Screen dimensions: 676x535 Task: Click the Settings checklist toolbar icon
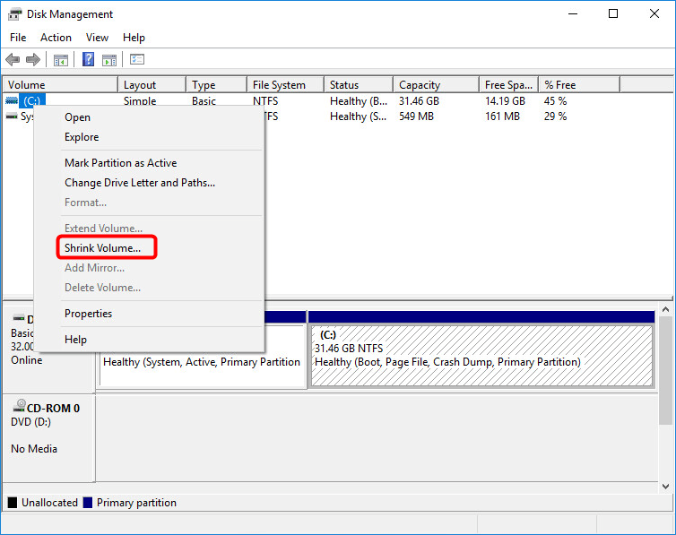pos(137,59)
